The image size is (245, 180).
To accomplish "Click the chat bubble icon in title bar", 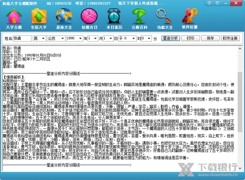I will tap(209, 3).
